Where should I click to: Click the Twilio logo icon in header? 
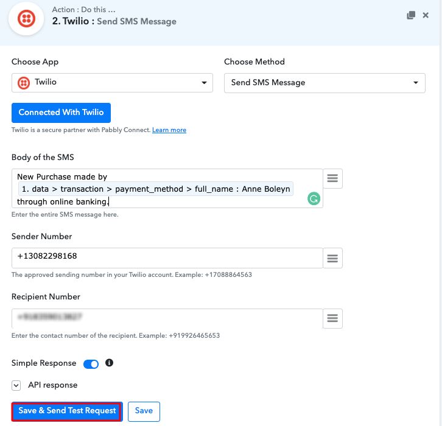tap(26, 19)
